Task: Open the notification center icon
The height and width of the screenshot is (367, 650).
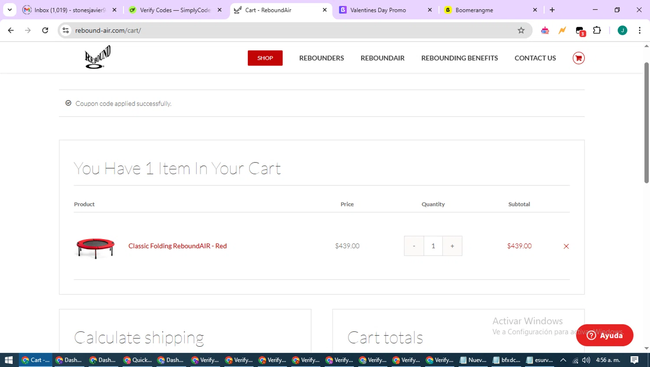Action: click(635, 360)
